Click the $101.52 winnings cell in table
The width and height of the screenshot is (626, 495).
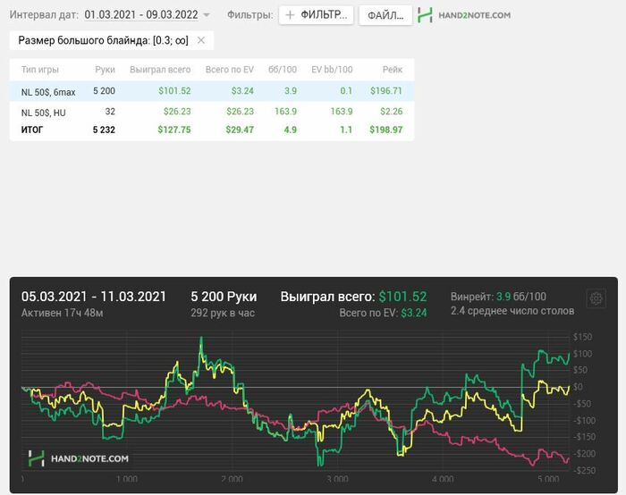coord(174,91)
